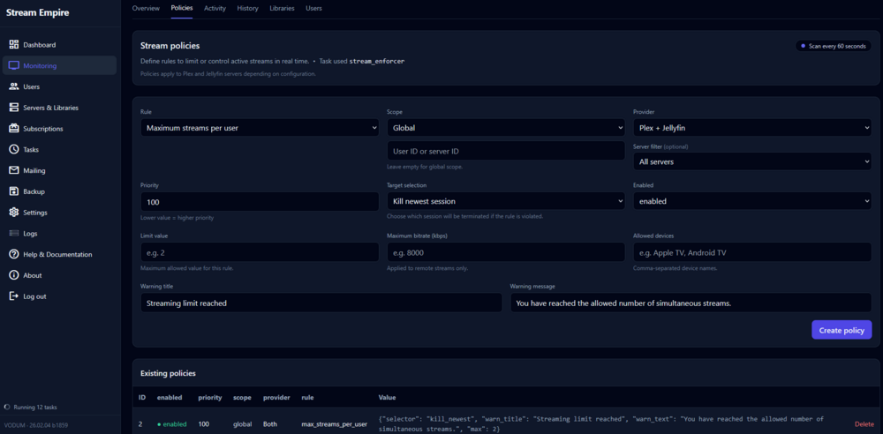Click the Log out arrow icon
Screen dimensions: 883x434
[x=14, y=296]
